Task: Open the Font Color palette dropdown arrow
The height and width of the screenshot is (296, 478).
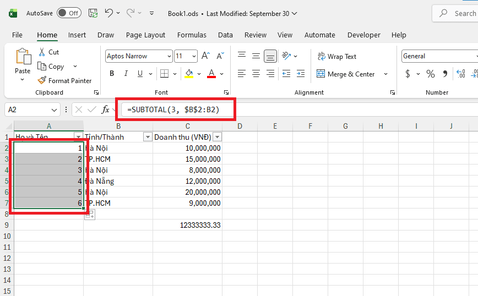Action: pyautogui.click(x=221, y=74)
